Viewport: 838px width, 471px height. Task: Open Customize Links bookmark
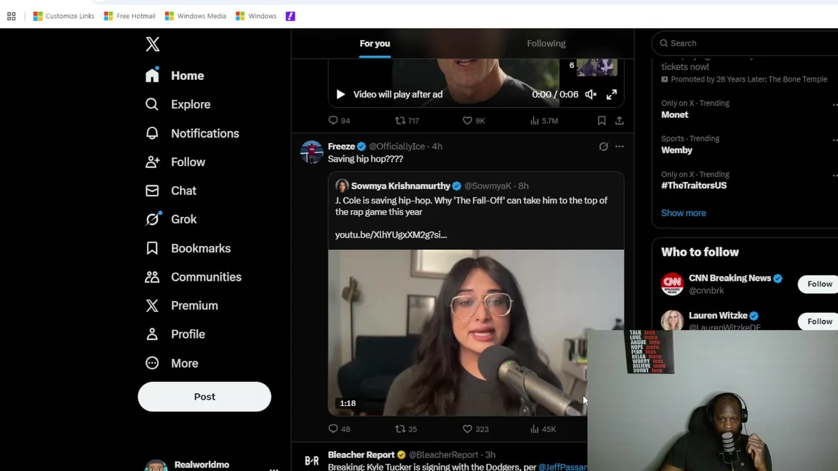[x=64, y=16]
